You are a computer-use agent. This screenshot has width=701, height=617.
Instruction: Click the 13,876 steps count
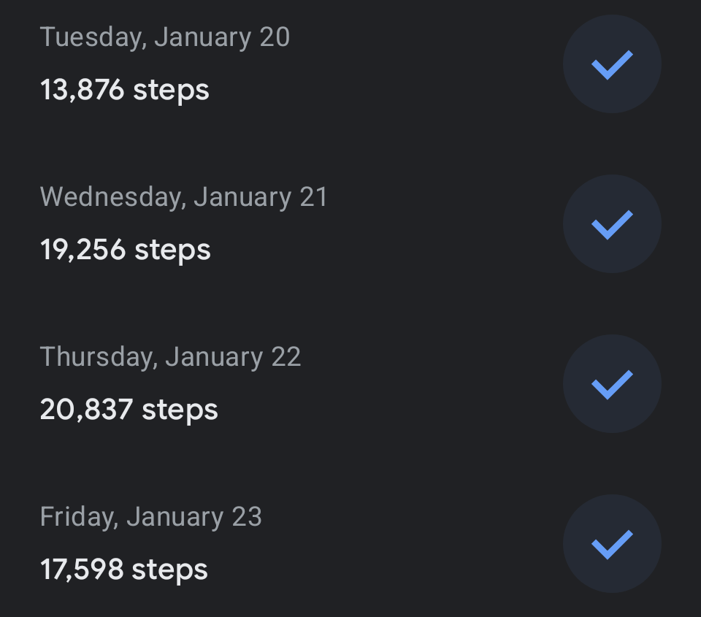125,91
